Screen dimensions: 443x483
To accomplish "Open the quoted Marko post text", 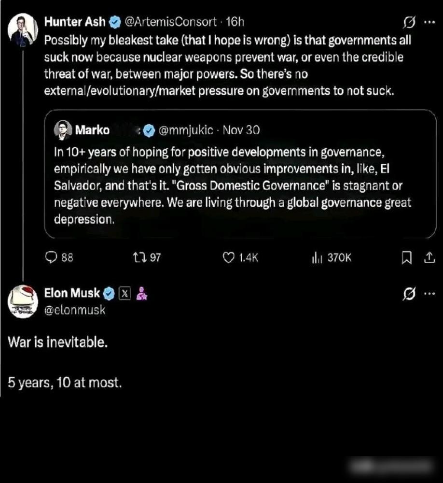I will click(232, 186).
